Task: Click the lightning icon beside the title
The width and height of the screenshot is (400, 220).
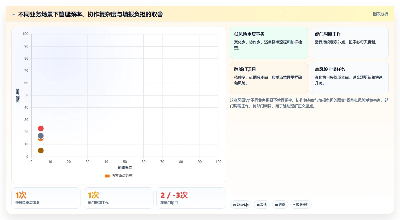Action: coord(14,14)
